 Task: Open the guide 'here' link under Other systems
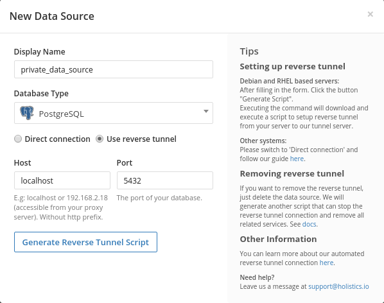297,159
